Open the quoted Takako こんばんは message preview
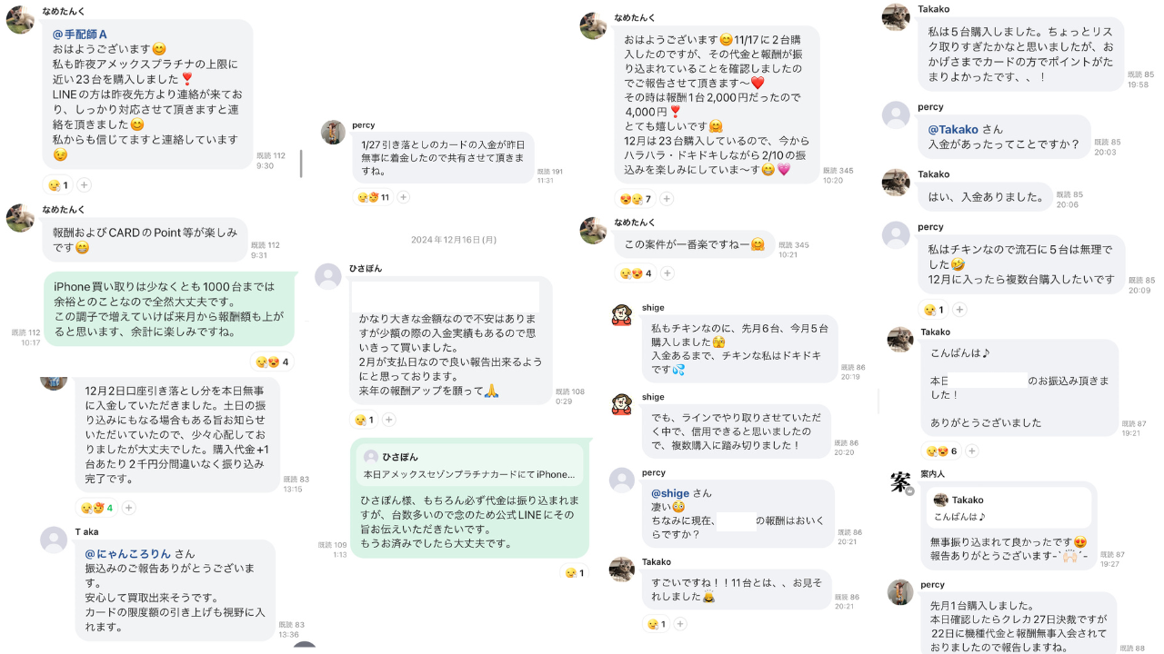Image resolution: width=1164 pixels, height=654 pixels. (x=1008, y=509)
